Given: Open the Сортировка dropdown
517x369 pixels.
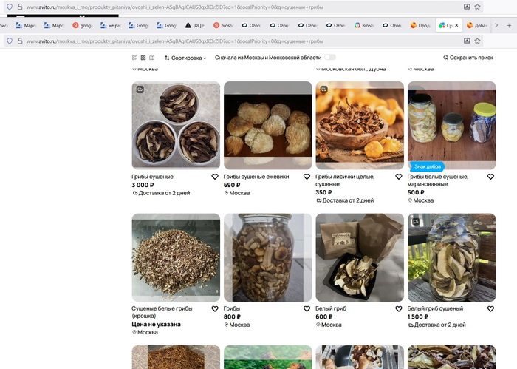Looking at the screenshot, I should click(185, 58).
